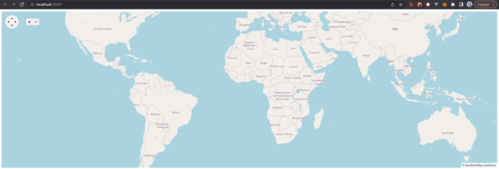Click the Türkmenistan label
This screenshot has height=169, width=499.
pyautogui.click(x=336, y=27)
